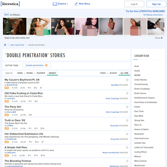Screen dimensions: 167x167
Task: Filter to the last 30 Days
Action: (113, 73)
